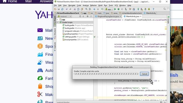Cancel the Gradle build dialog
The height and width of the screenshot is (103, 183).
pos(144,74)
